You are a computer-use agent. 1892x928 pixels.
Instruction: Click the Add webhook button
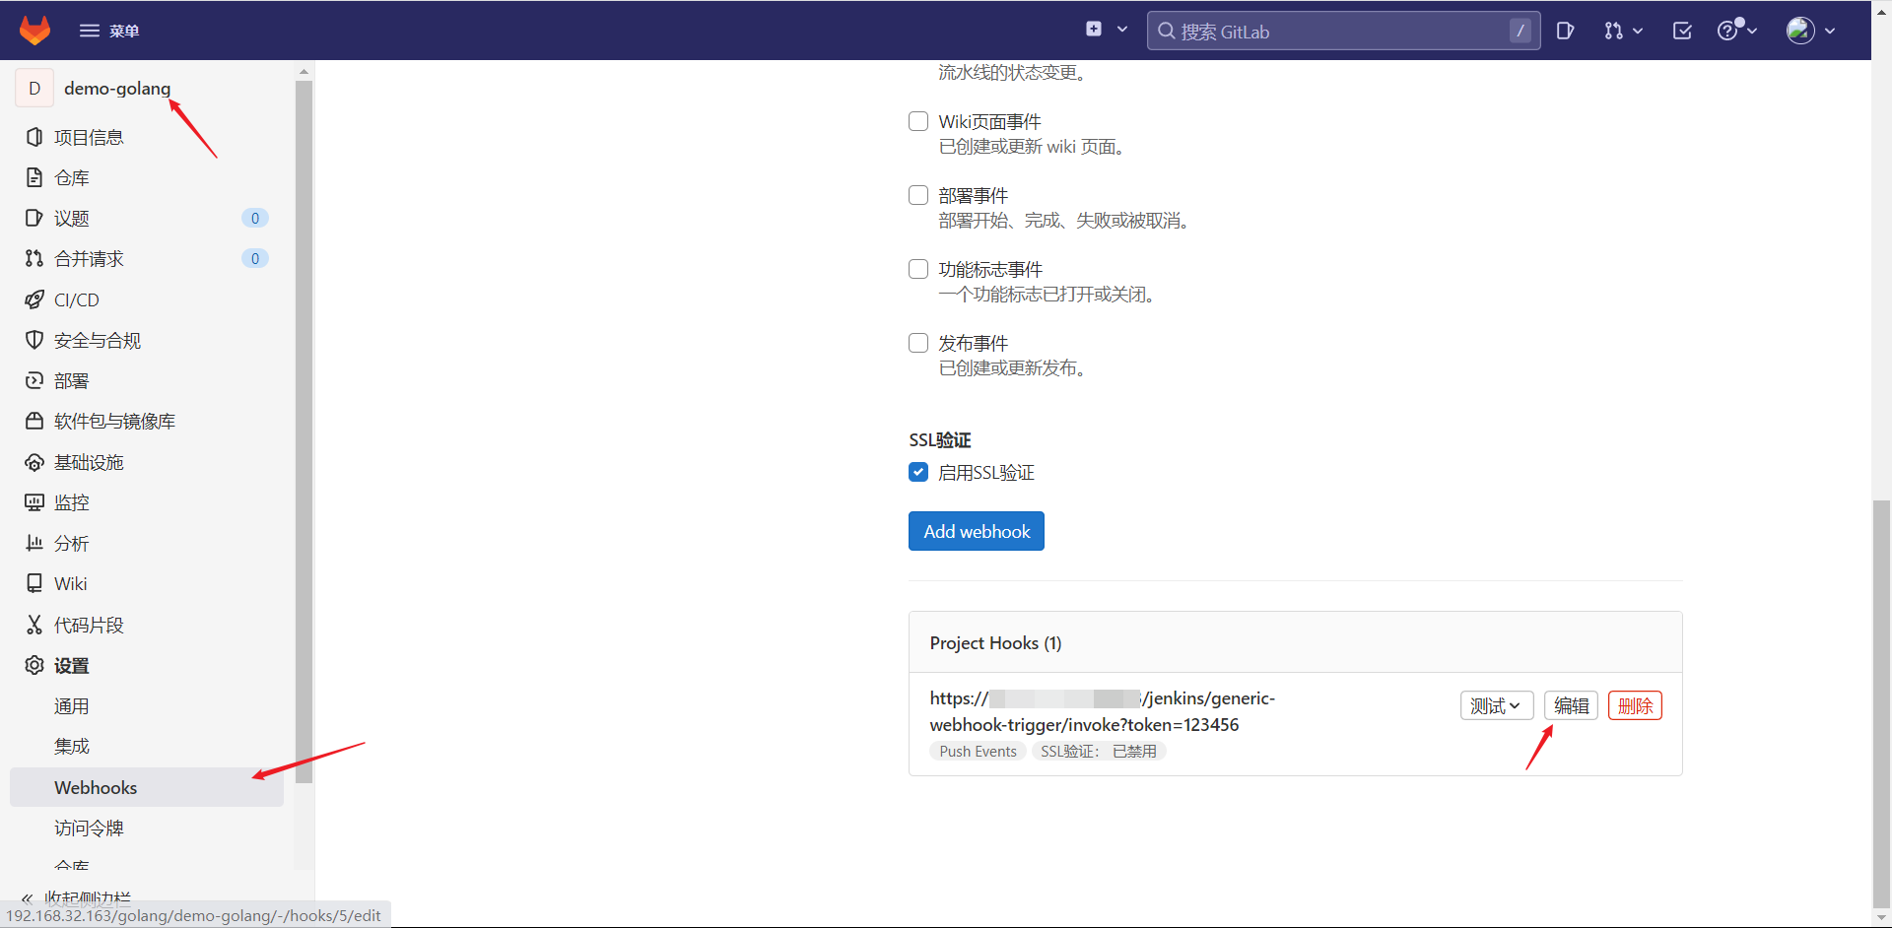click(x=977, y=531)
